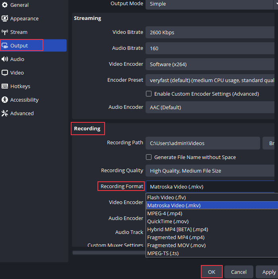Open the Recording Quality dropdown
Image resolution: width=278 pixels, height=279 pixels.
(211, 171)
